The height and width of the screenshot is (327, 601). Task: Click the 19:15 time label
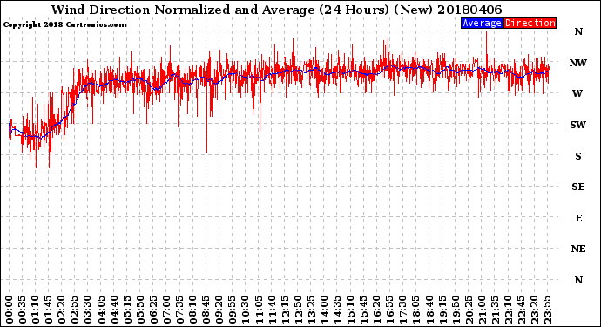pos(442,310)
